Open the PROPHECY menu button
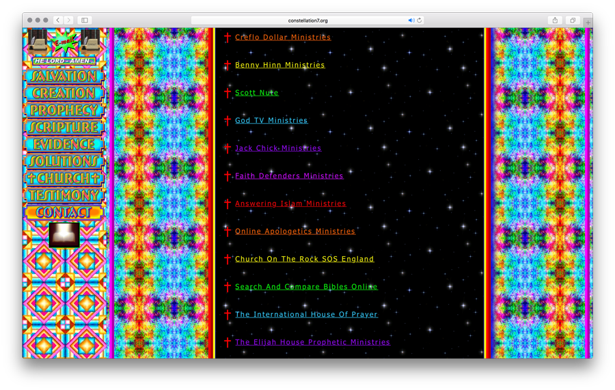 pos(64,110)
